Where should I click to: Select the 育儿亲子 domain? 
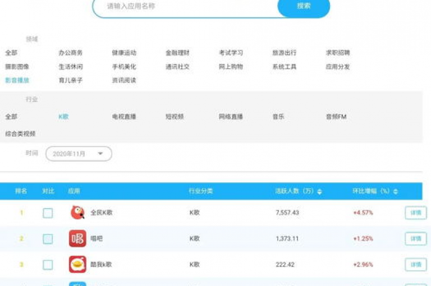tap(71, 81)
